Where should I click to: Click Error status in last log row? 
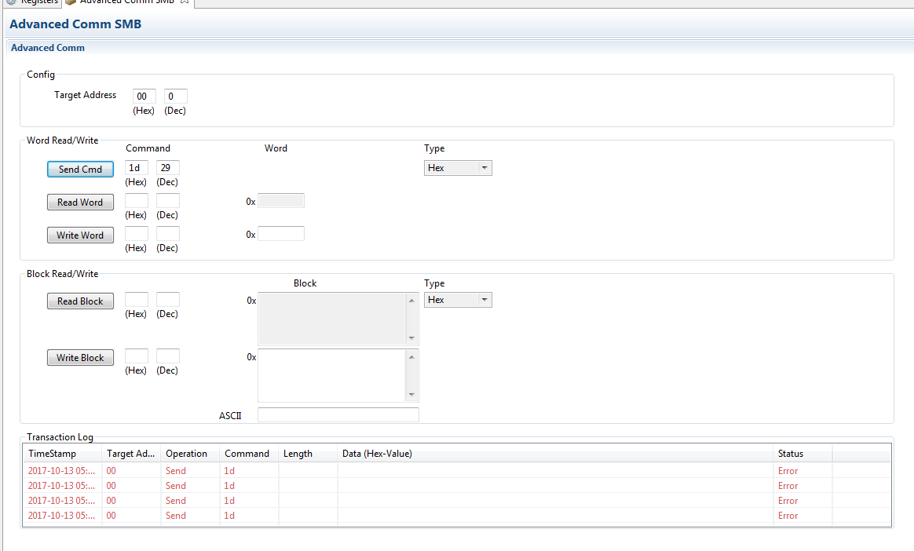click(x=788, y=516)
